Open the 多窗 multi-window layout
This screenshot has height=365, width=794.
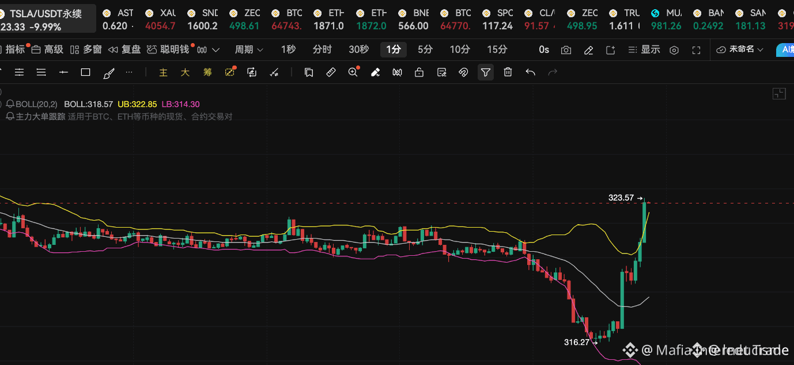pos(86,49)
